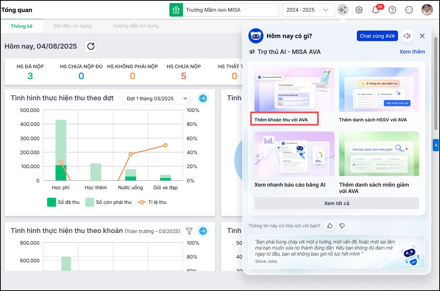Viewport: 440px width, 291px height.
Task: Open the more options ellipsis icon
Action: (x=409, y=10)
